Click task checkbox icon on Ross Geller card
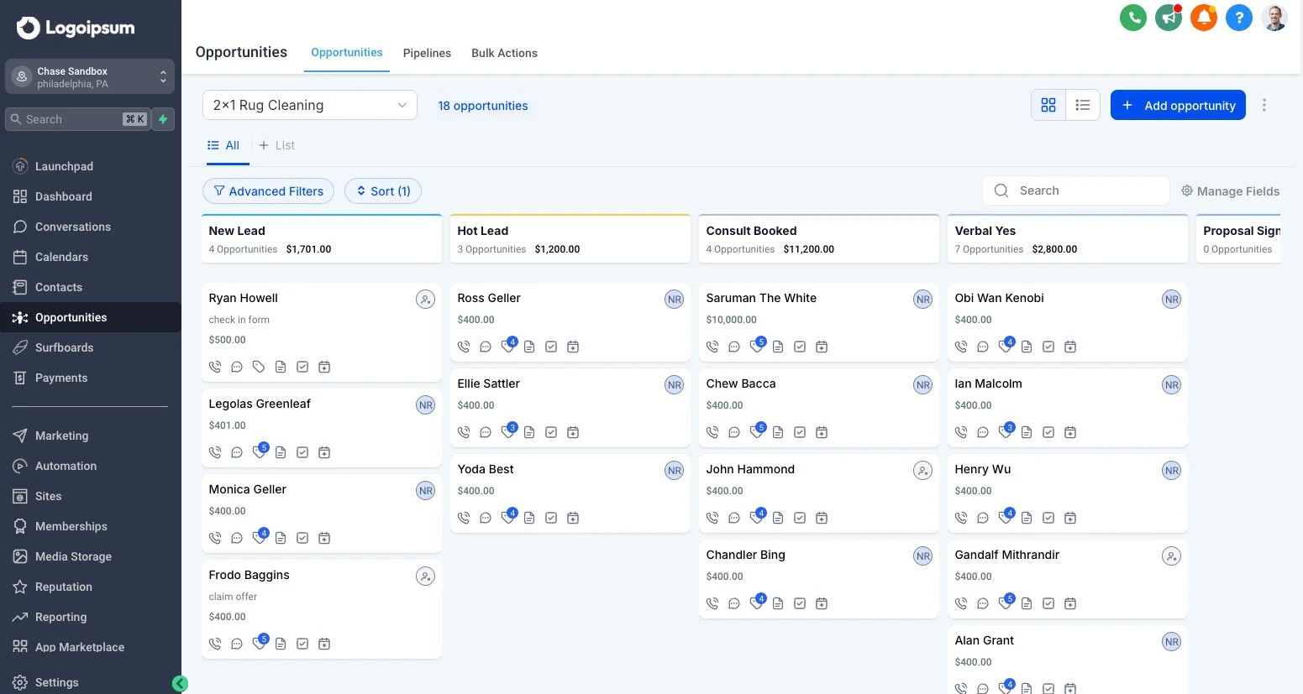Screen dimensions: 1303x694 pyautogui.click(x=551, y=347)
